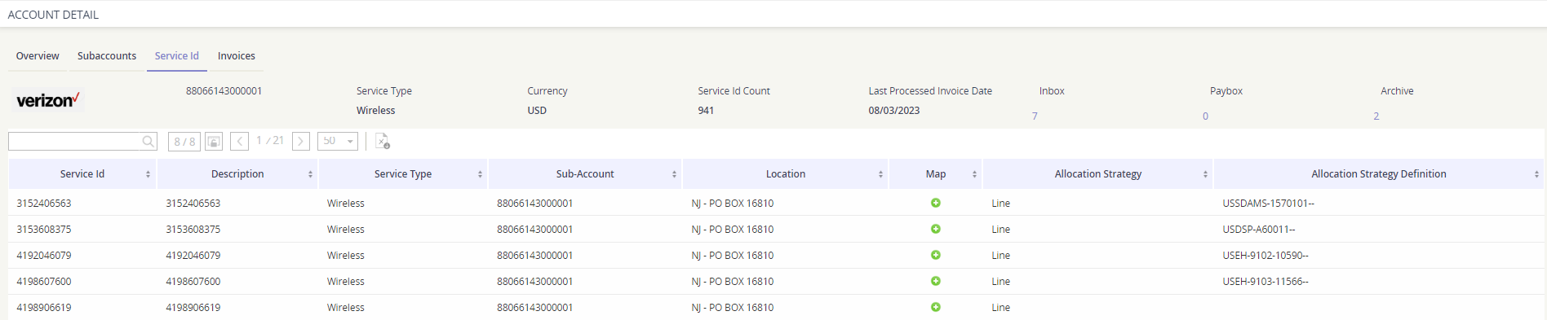1547x320 pixels.
Task: Select Service Id cell 3152406563
Action: click(x=44, y=204)
